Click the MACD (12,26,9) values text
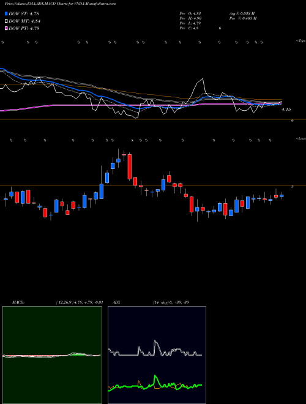Viewport: 306px width, 404px height. pos(80,302)
